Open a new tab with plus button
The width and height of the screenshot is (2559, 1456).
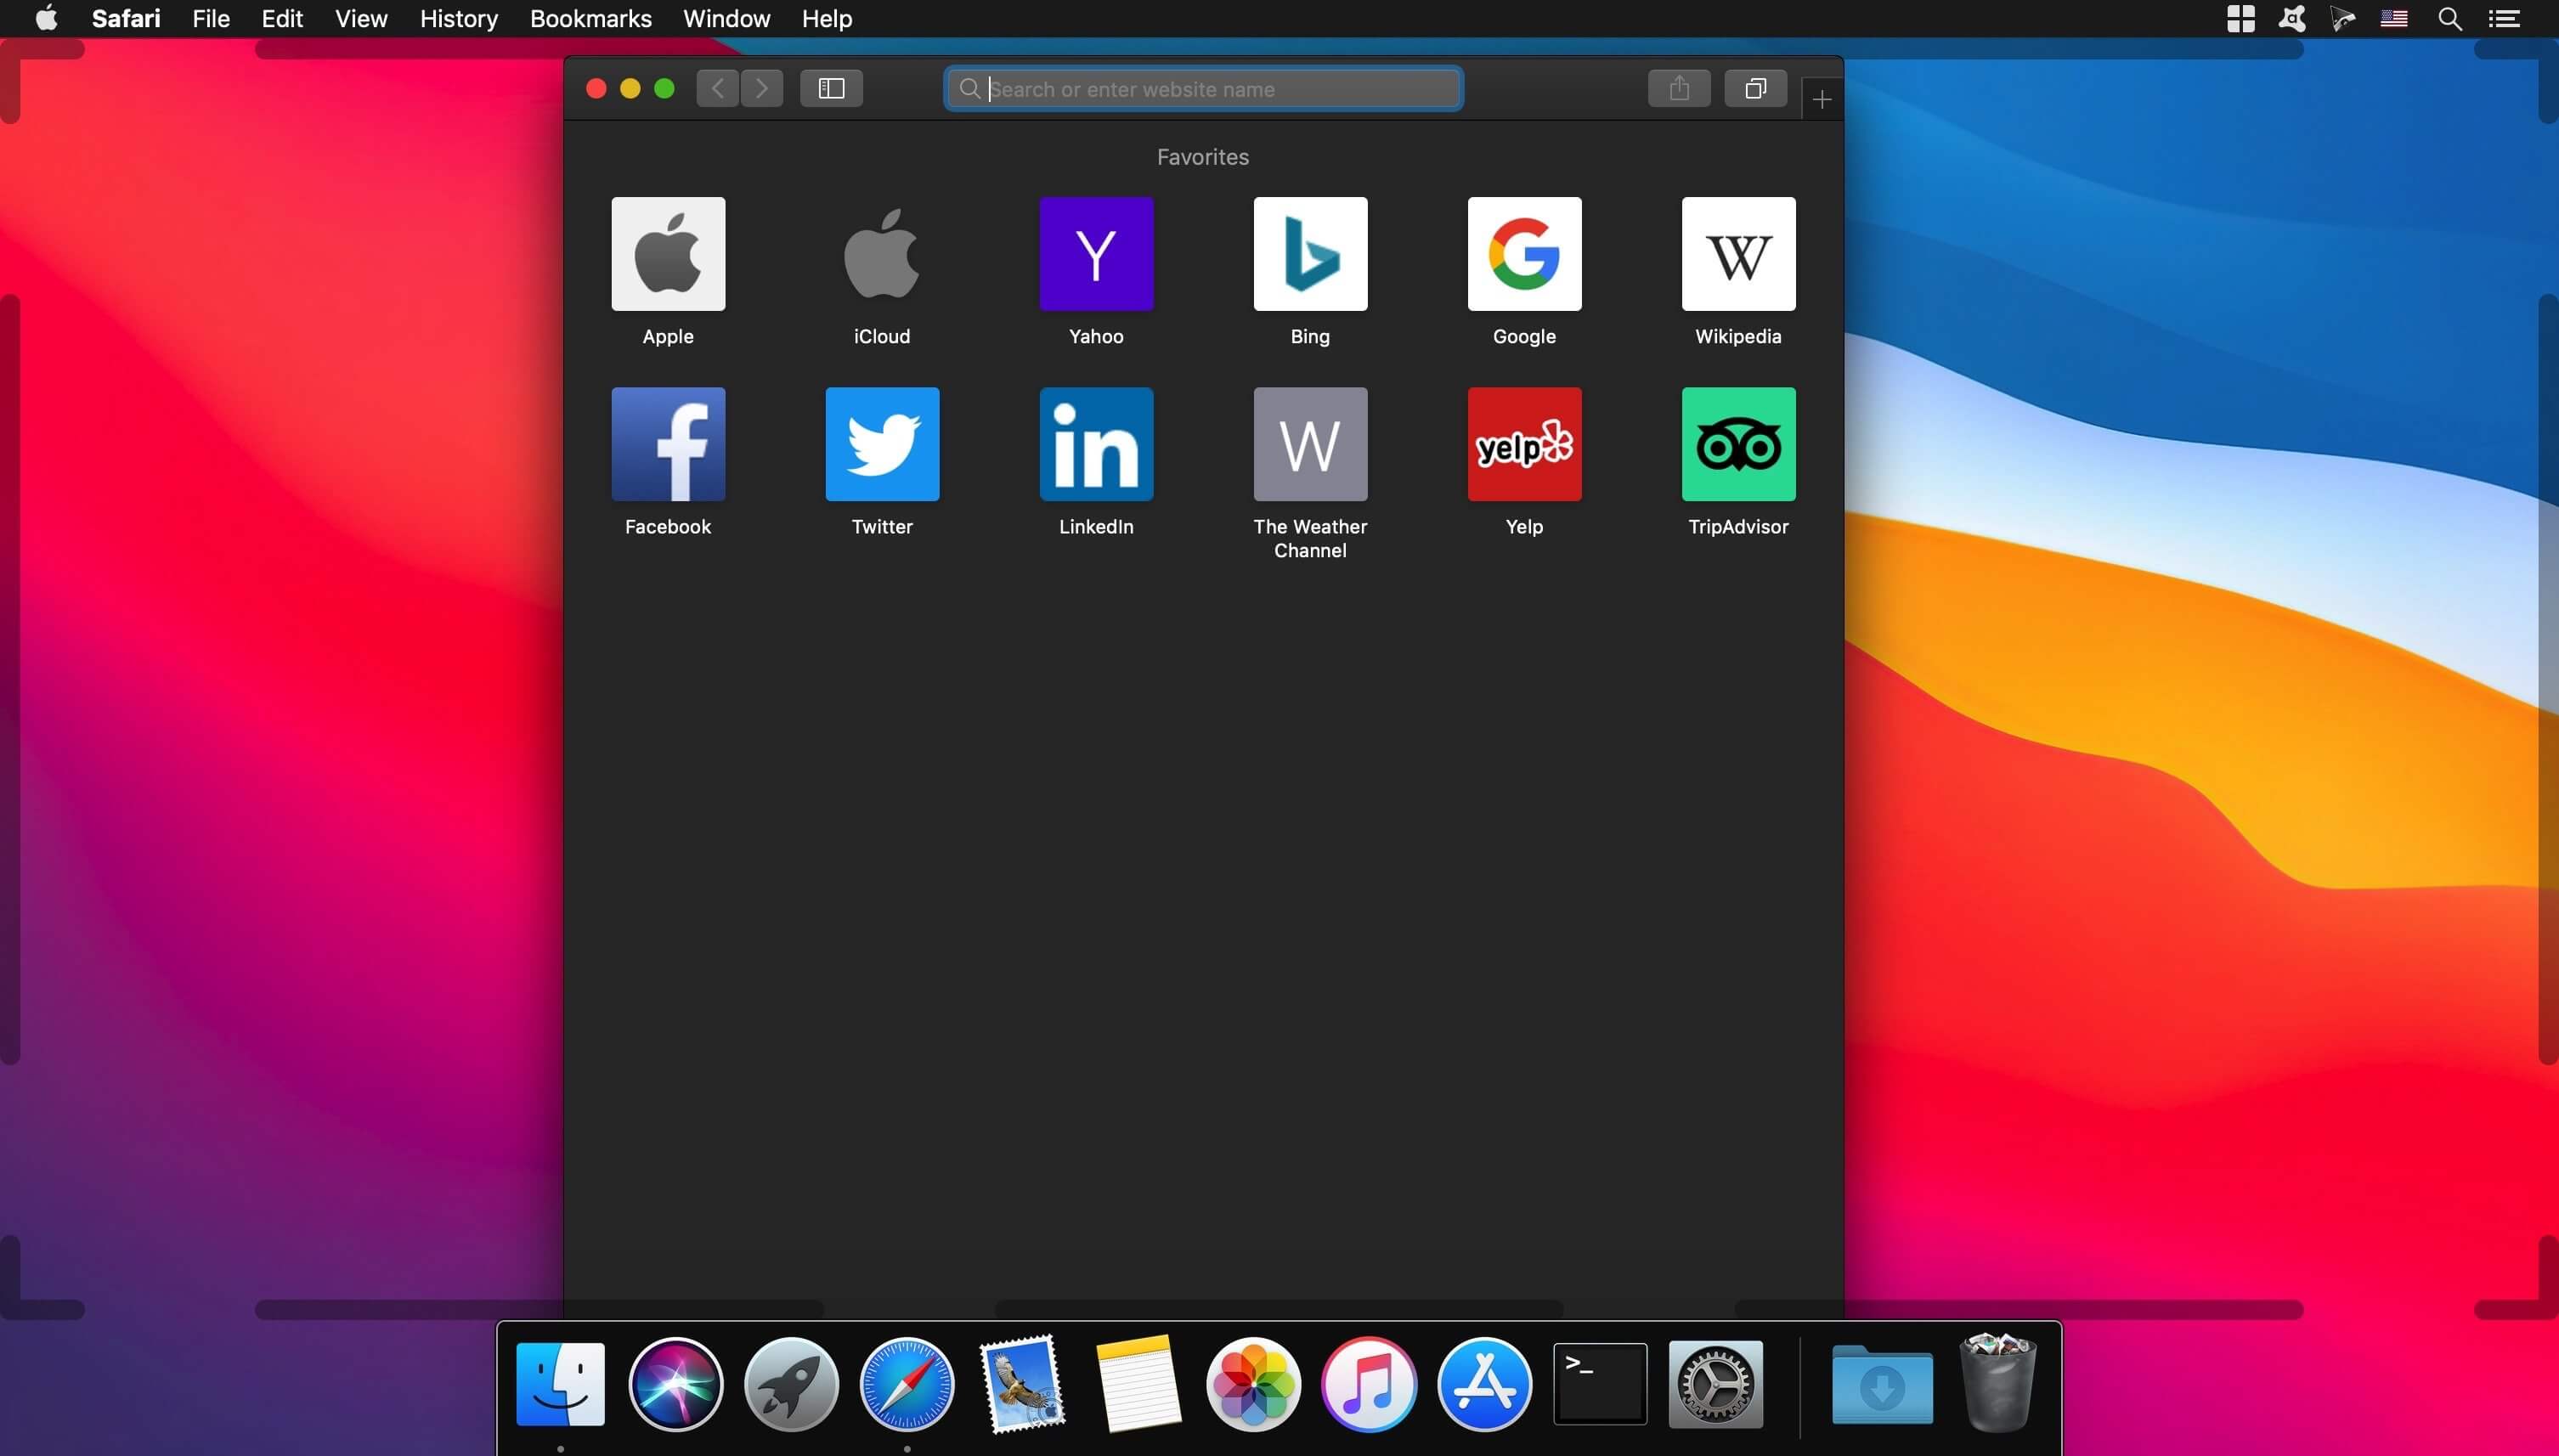click(x=1821, y=99)
